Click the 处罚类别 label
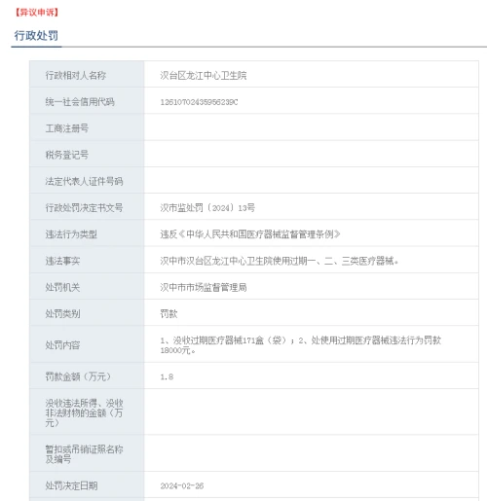487x501 pixels. point(62,314)
